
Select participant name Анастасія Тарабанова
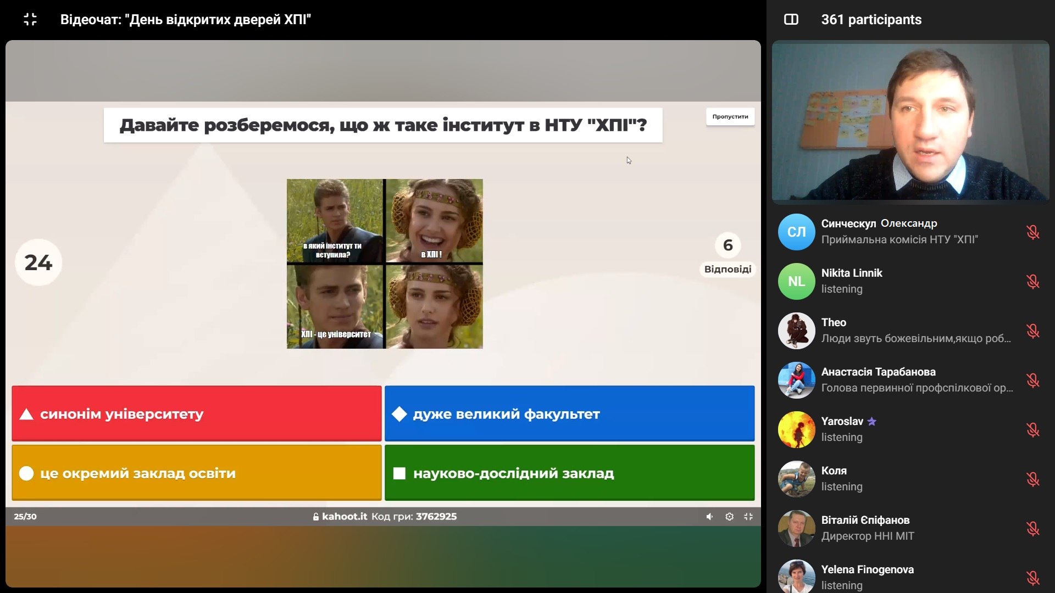click(878, 372)
